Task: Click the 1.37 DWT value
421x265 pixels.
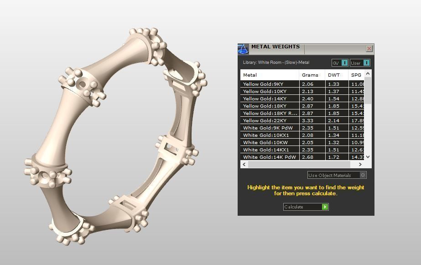Action: (x=333, y=91)
